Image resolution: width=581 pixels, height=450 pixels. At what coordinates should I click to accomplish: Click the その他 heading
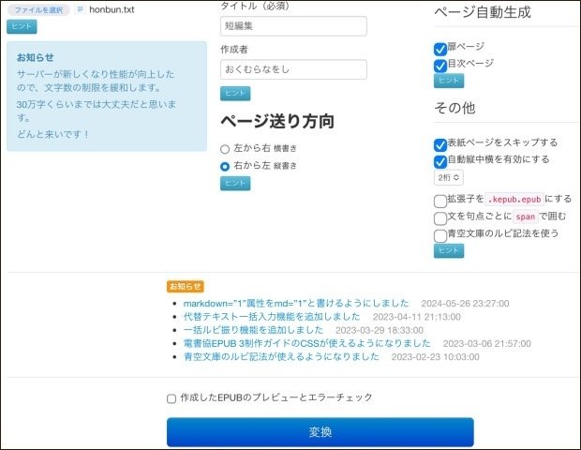pos(454,108)
